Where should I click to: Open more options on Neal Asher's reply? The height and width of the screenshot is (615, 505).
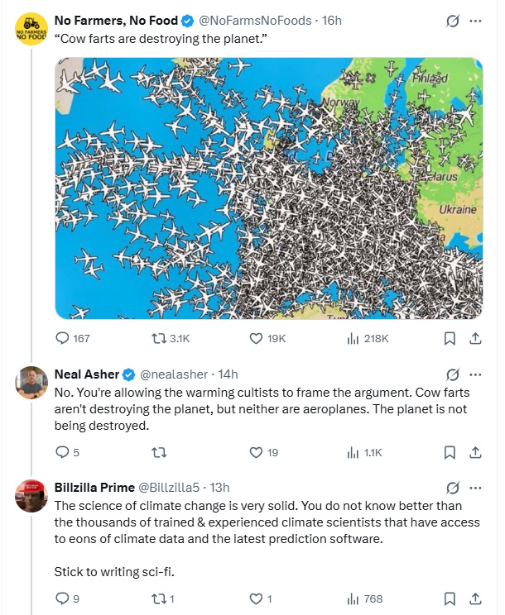point(475,374)
